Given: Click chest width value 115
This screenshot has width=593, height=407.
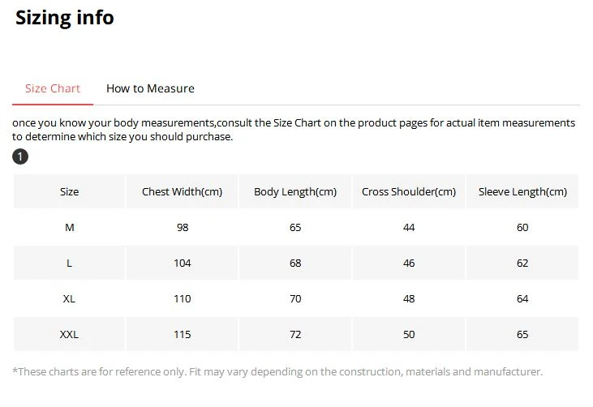Looking at the screenshot, I should [x=182, y=334].
